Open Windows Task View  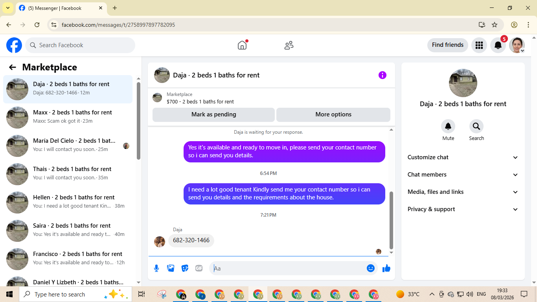pos(142,294)
